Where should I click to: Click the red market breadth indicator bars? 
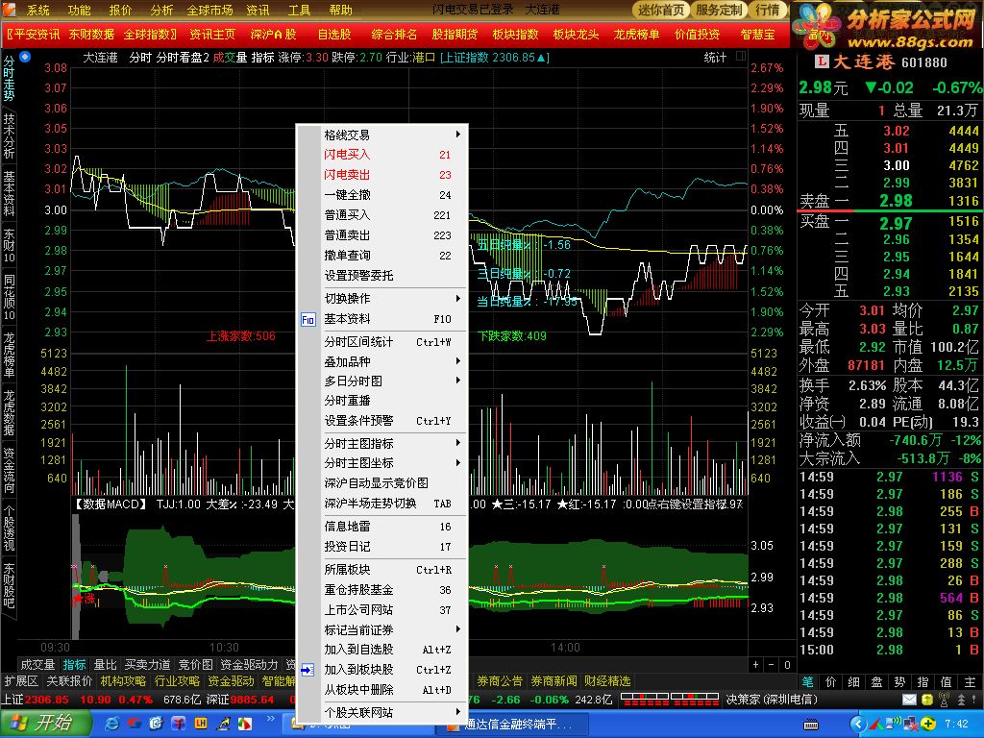tap(670, 699)
